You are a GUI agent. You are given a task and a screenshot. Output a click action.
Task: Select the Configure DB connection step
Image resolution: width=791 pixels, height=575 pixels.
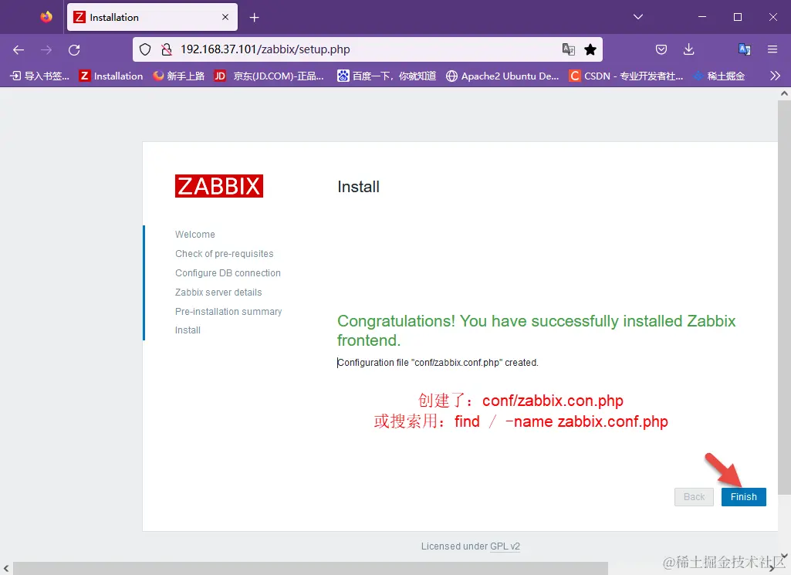(228, 272)
